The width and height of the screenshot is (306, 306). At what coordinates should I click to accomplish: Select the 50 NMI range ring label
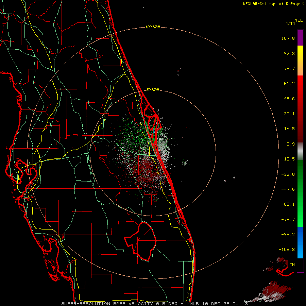tap(153, 90)
